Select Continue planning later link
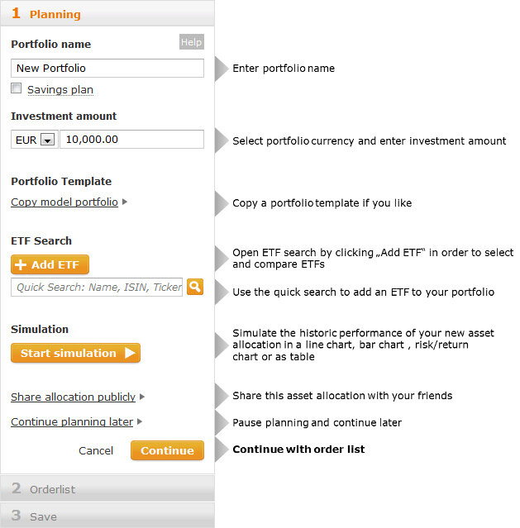 (x=72, y=421)
